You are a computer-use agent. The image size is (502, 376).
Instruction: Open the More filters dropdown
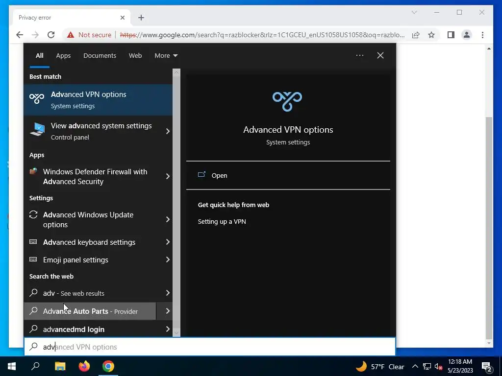(166, 56)
